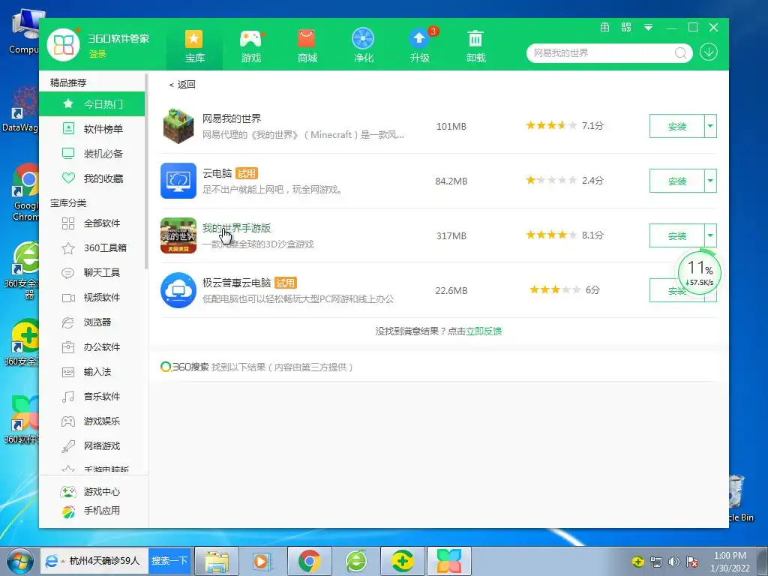Open the 网易我的世界 title link

232,118
